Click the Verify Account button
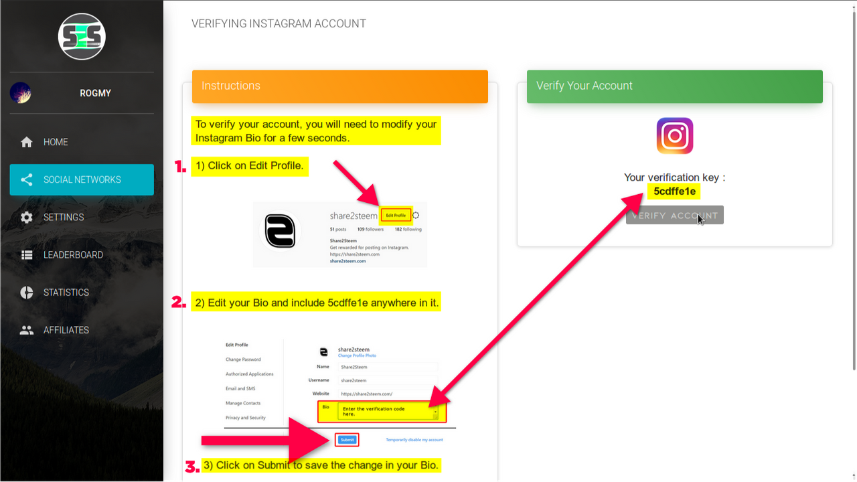Viewport: 857px width, 482px height. (675, 215)
